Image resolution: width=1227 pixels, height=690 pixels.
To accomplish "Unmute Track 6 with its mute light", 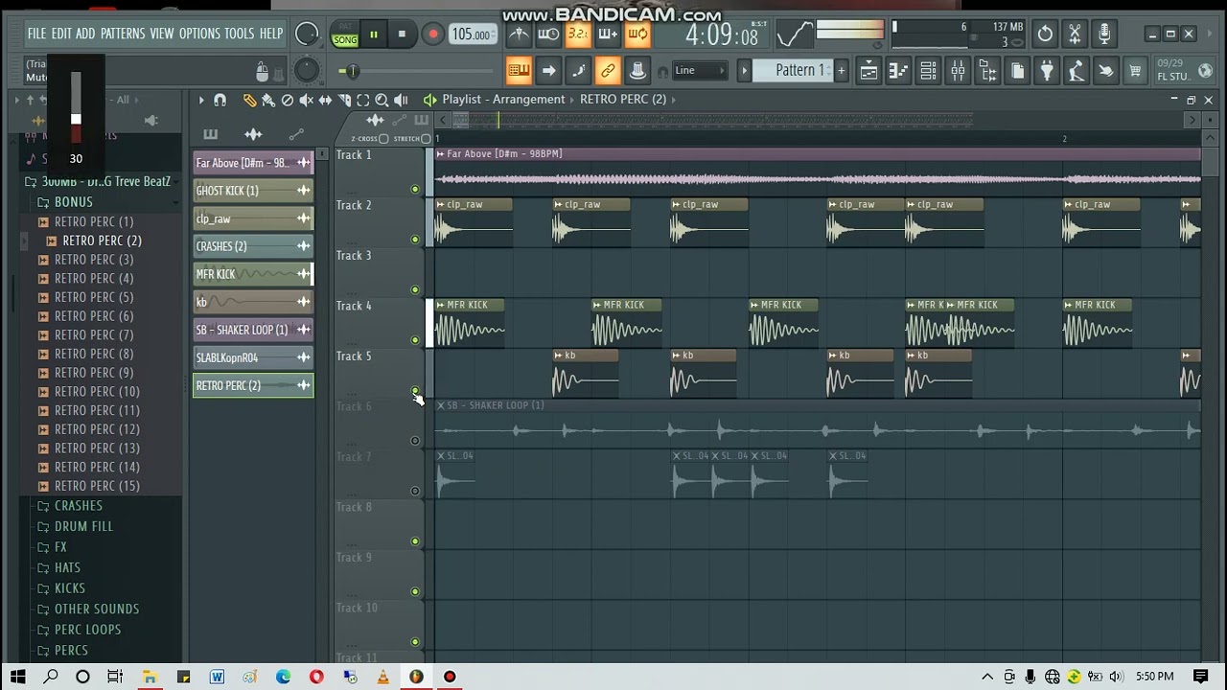I will pos(415,441).
